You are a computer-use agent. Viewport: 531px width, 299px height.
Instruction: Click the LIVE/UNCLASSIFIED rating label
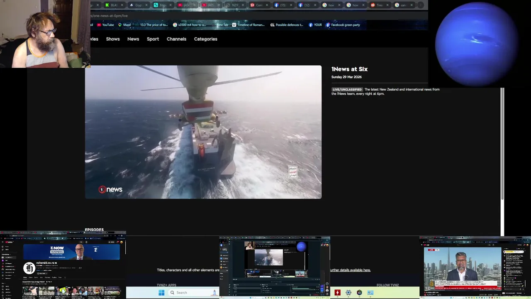347,89
